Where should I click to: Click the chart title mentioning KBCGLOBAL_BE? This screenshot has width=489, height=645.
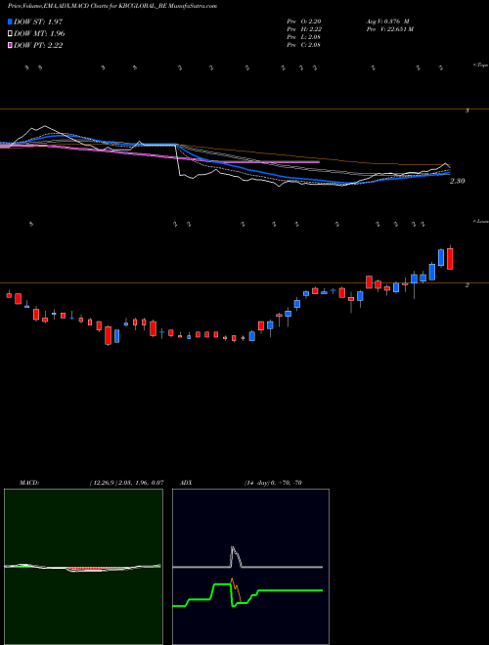(x=112, y=6)
